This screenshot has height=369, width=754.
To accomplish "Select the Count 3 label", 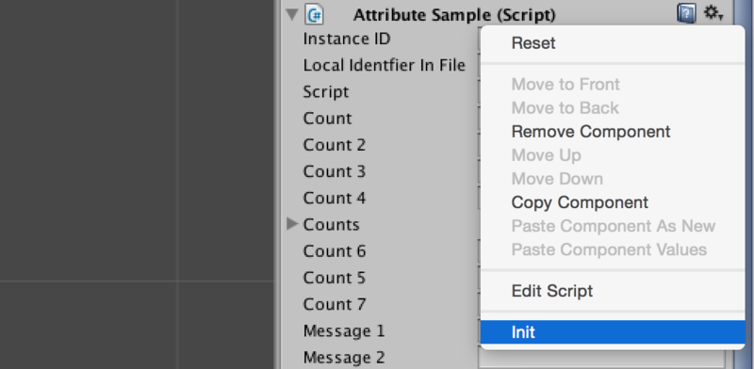I will [x=335, y=171].
